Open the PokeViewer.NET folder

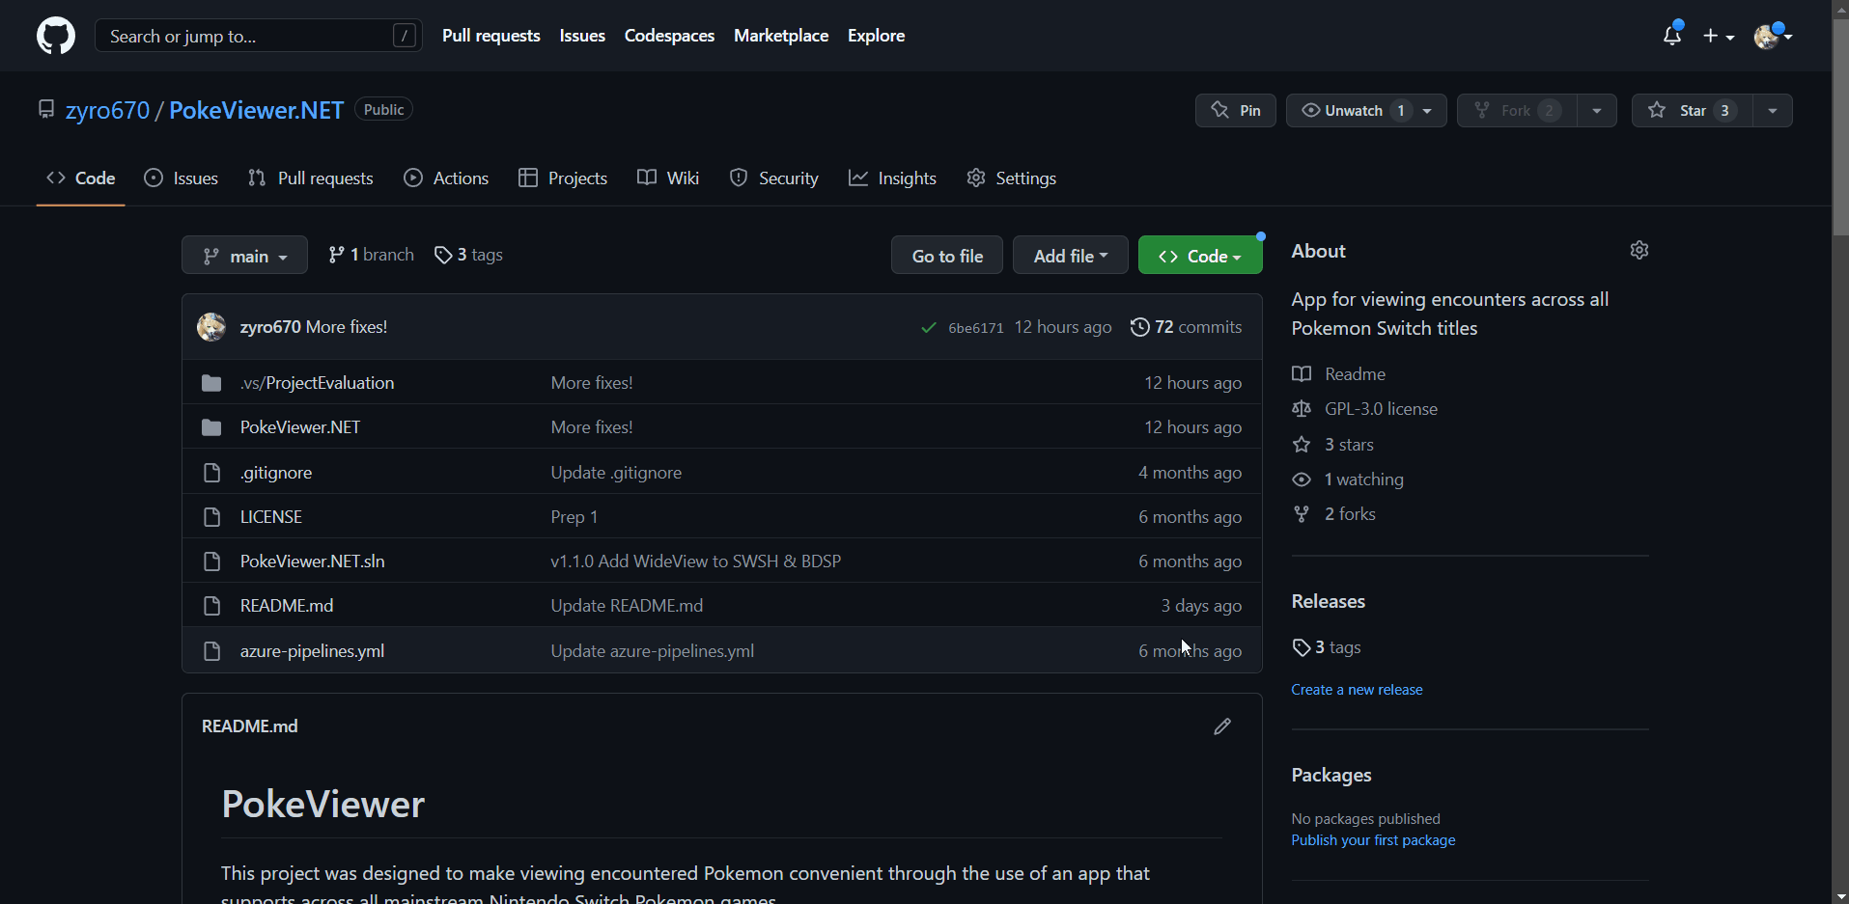coord(300,427)
